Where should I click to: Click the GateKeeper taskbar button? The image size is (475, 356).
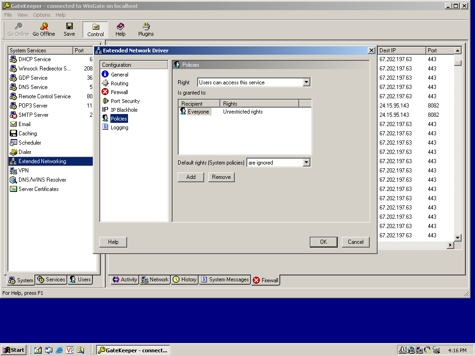pos(133,350)
